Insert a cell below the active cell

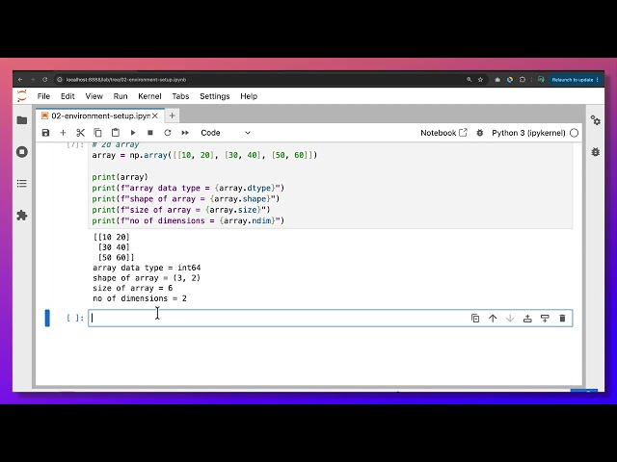[545, 319]
